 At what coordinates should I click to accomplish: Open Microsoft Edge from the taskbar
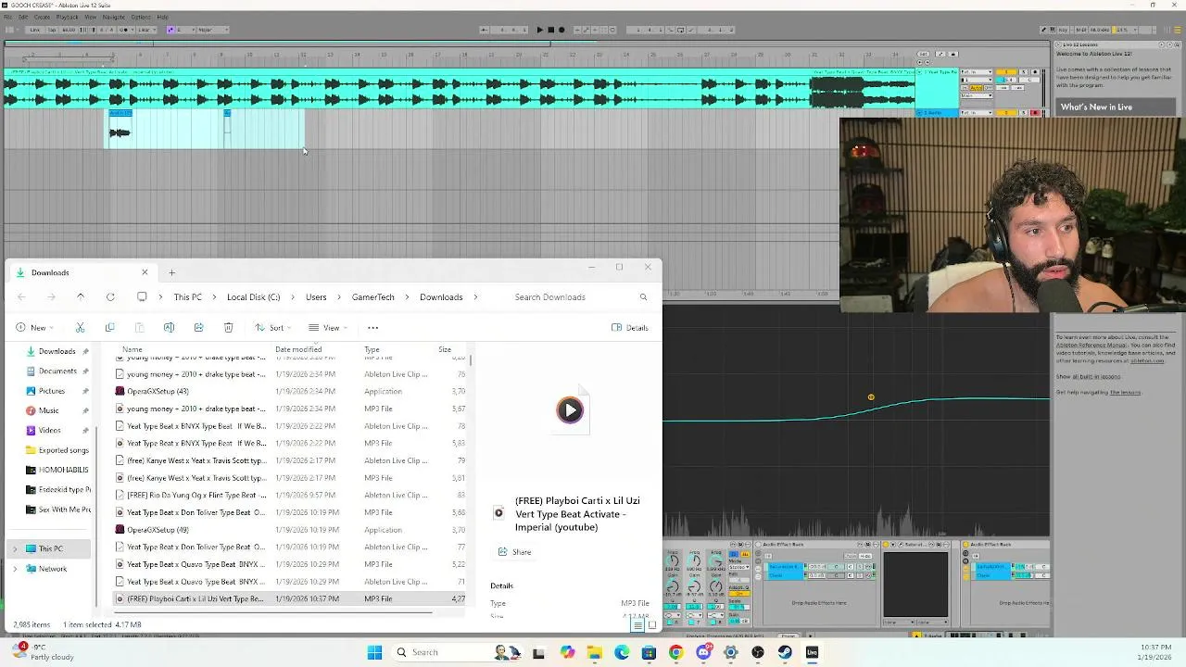(622, 652)
